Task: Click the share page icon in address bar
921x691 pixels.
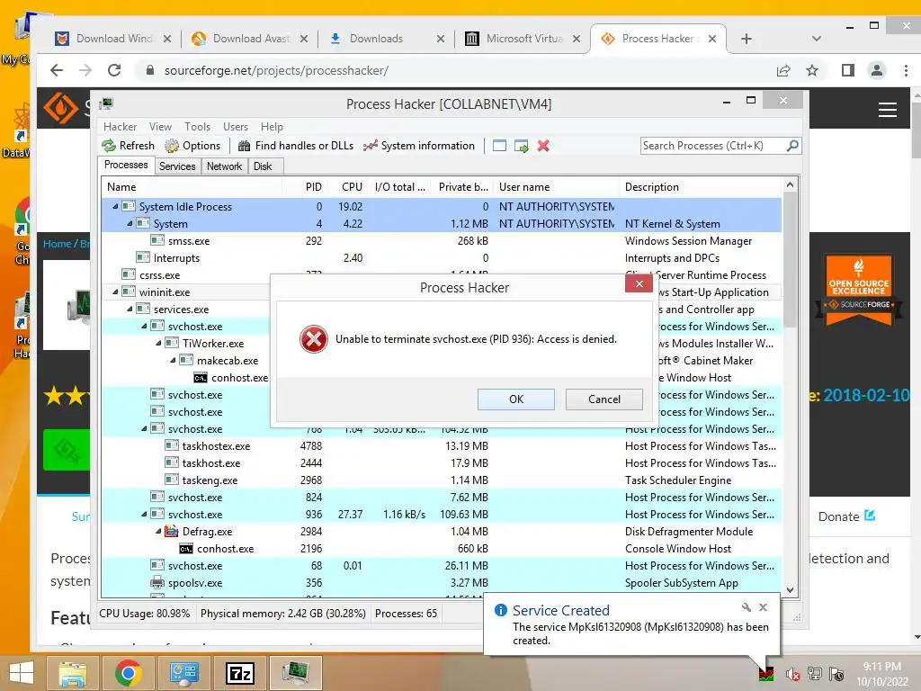Action: coord(783,70)
